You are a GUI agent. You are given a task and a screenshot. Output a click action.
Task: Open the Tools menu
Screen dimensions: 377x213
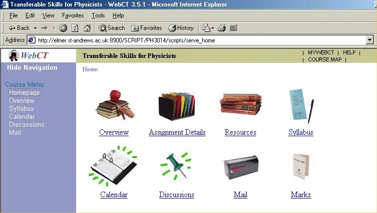coord(98,15)
